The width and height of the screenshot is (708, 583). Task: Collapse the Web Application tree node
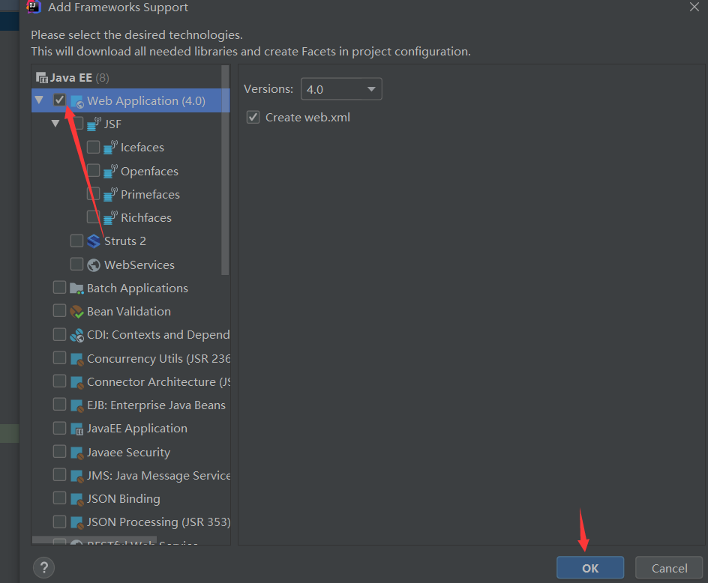coord(39,100)
